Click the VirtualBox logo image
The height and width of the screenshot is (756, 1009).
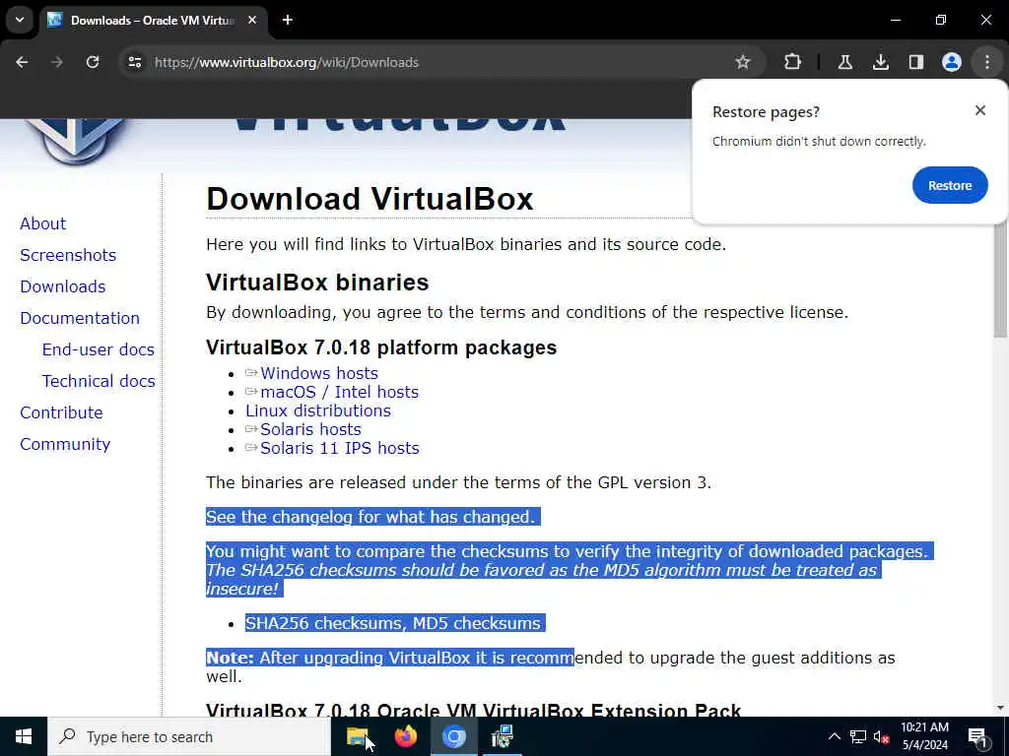click(x=76, y=142)
